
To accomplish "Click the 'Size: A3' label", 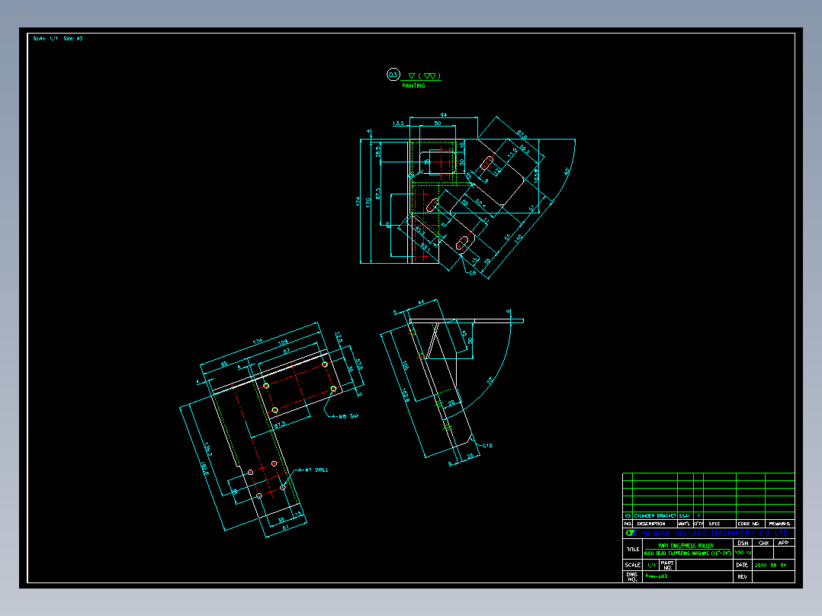I will (73, 39).
